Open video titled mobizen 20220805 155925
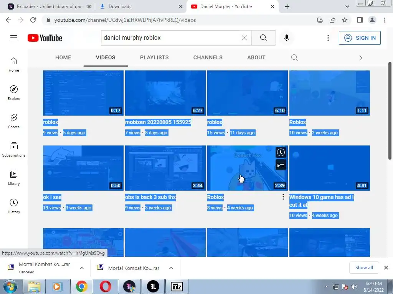 [x=158, y=122]
